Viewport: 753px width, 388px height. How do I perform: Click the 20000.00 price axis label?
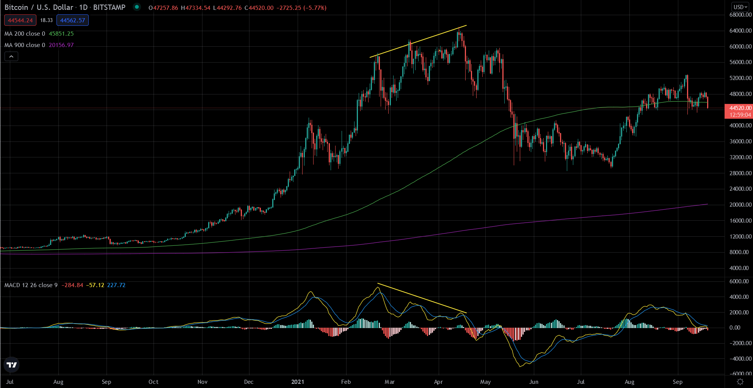740,204
